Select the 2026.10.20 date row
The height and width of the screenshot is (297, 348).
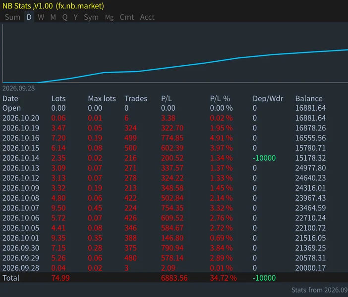point(21,118)
